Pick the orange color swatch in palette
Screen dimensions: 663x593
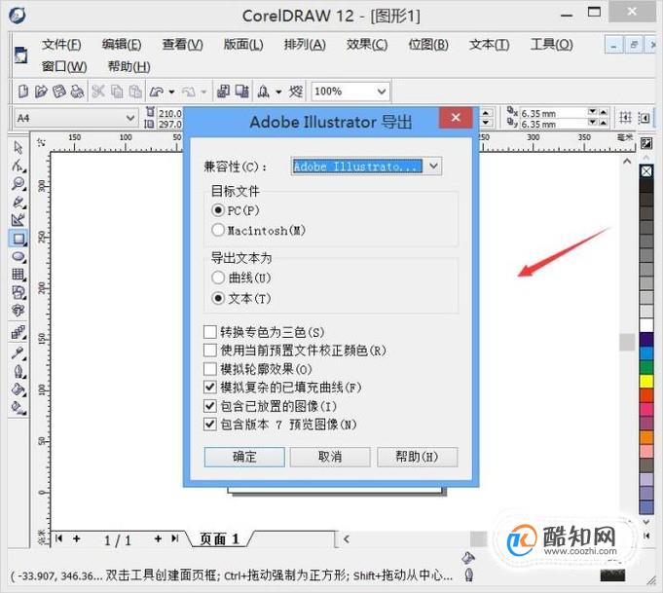pos(646,437)
